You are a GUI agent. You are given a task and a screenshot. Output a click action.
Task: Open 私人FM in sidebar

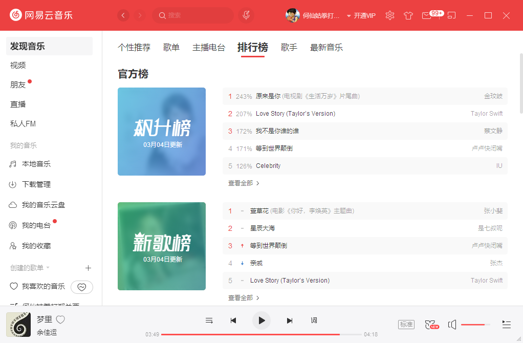[x=23, y=124]
